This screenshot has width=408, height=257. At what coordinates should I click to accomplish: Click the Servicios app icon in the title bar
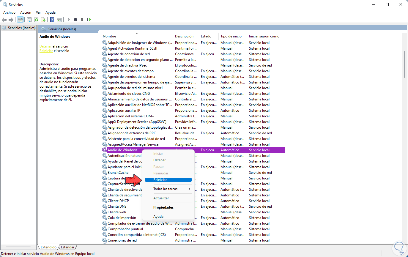[5, 5]
